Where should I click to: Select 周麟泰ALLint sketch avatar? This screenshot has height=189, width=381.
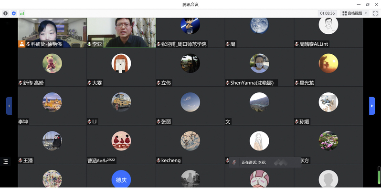click(328, 26)
